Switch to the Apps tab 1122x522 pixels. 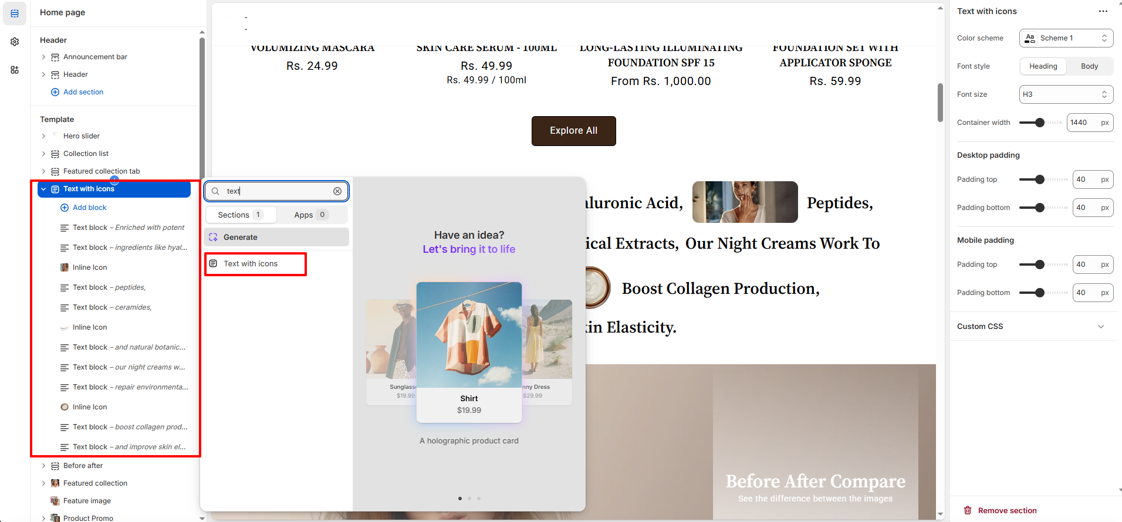point(310,215)
